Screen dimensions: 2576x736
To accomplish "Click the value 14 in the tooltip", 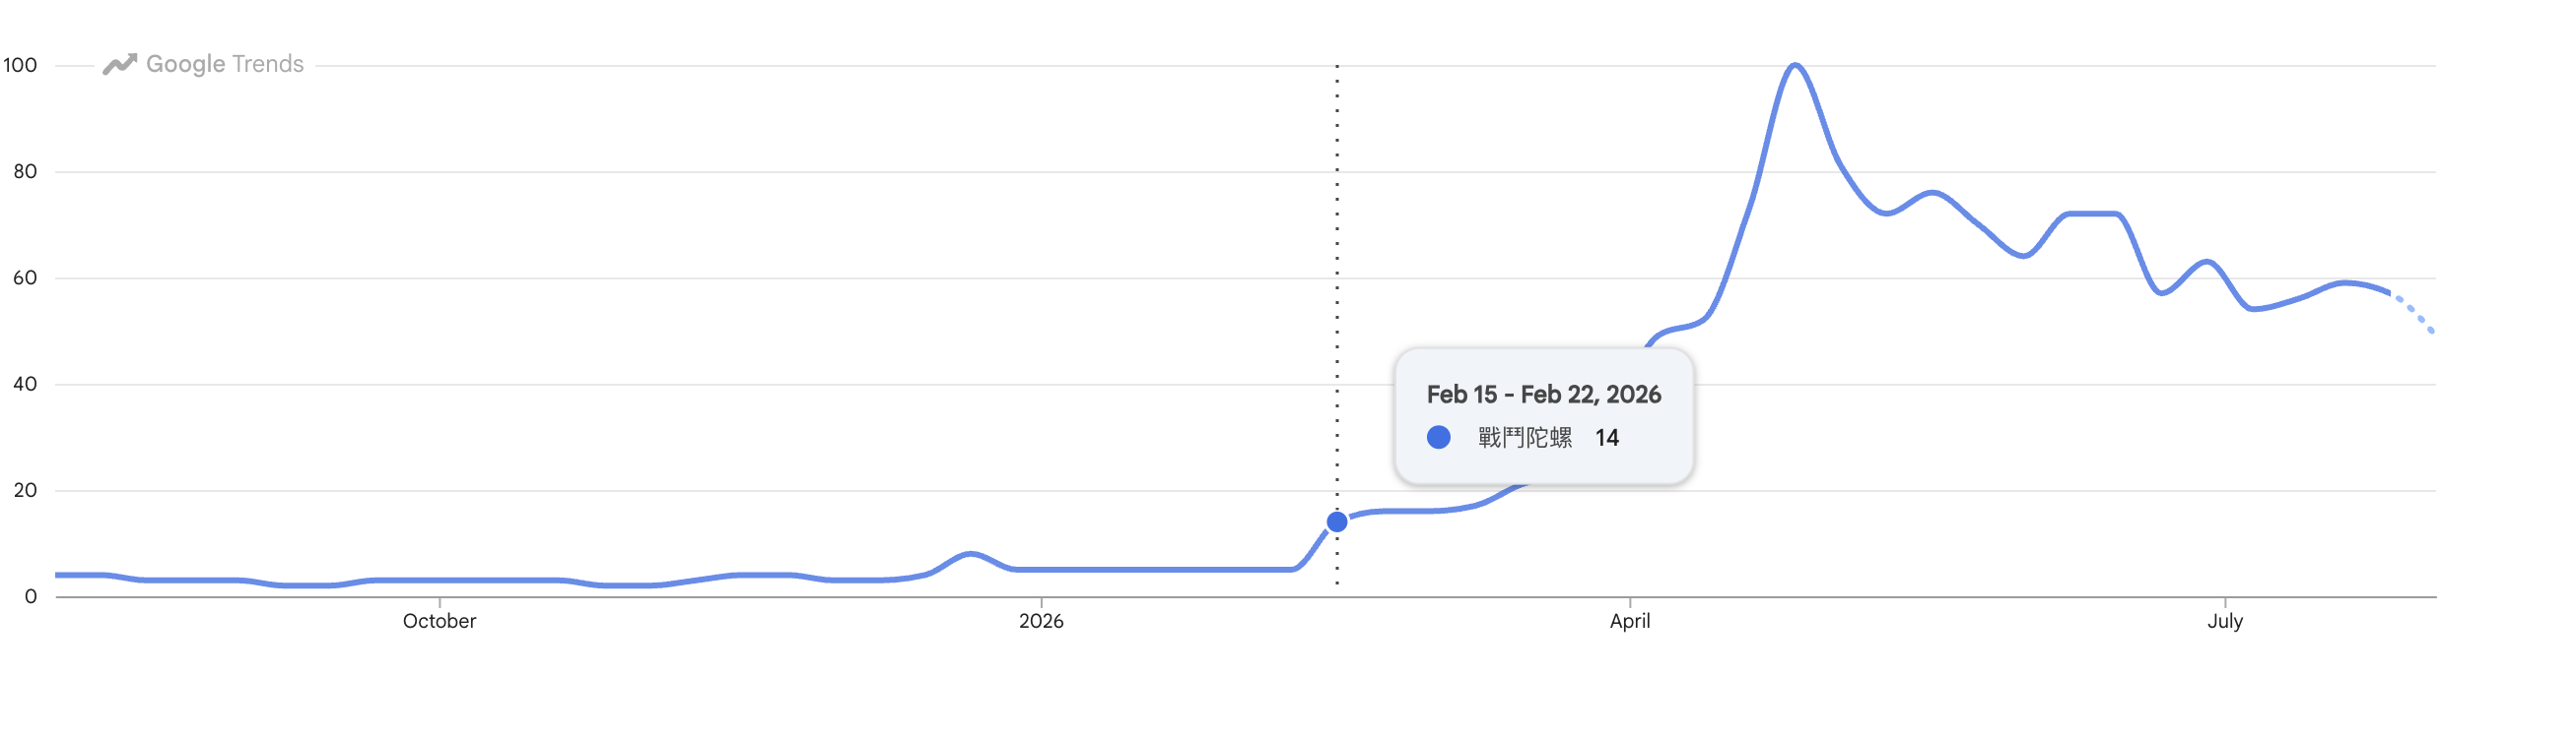I will 1606,438.
